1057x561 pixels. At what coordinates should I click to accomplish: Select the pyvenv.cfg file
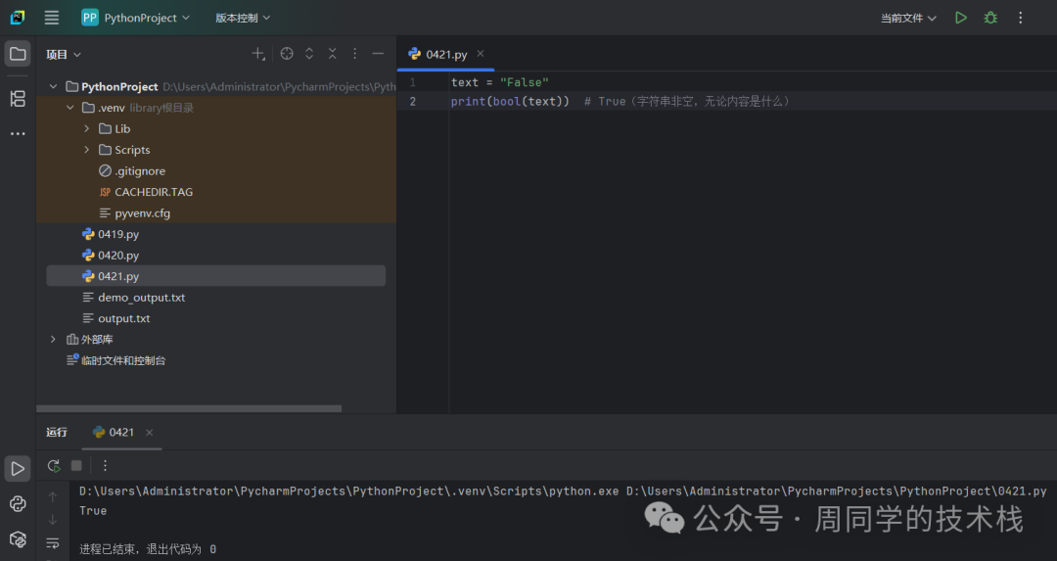(x=134, y=213)
